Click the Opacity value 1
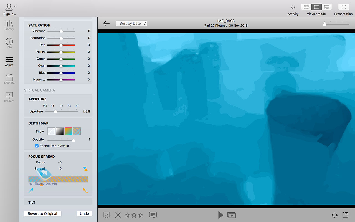Viewport: 355px width, 222px height. click(89, 140)
